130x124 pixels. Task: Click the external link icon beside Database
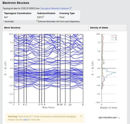[70, 8]
